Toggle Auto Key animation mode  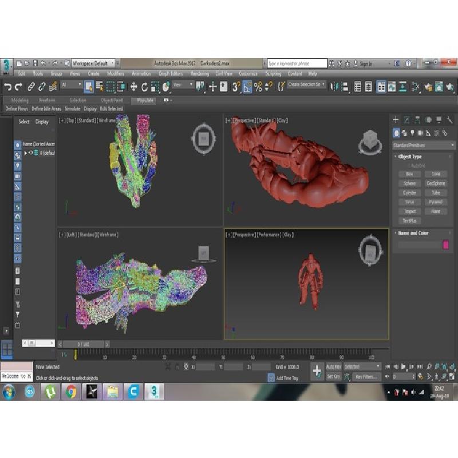(334, 366)
